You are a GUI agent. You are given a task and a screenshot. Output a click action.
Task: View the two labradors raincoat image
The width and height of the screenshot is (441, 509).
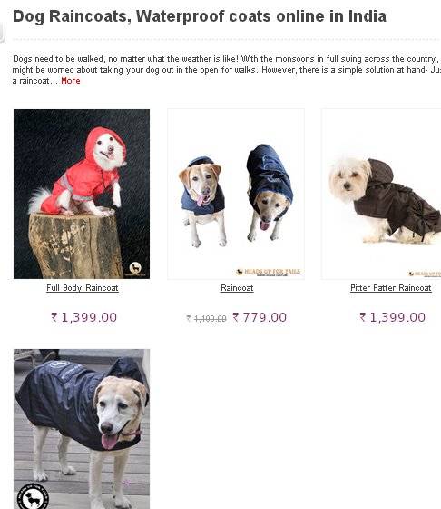(236, 194)
